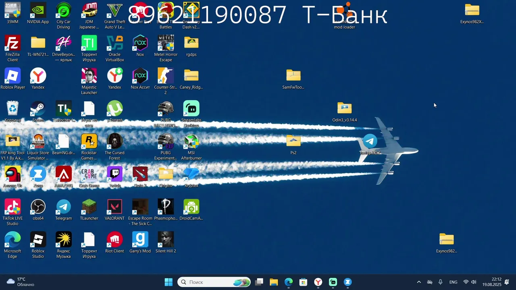The image size is (516, 290).
Task: Select The Cursed Forest icon
Action: [114, 141]
